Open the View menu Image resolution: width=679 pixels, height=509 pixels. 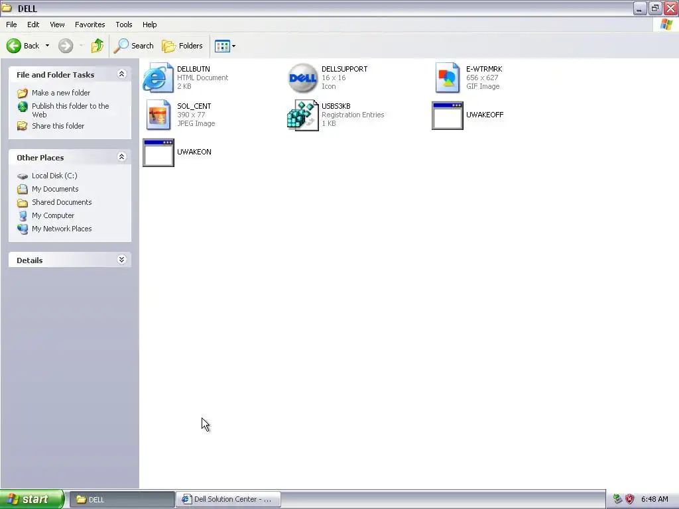[57, 25]
